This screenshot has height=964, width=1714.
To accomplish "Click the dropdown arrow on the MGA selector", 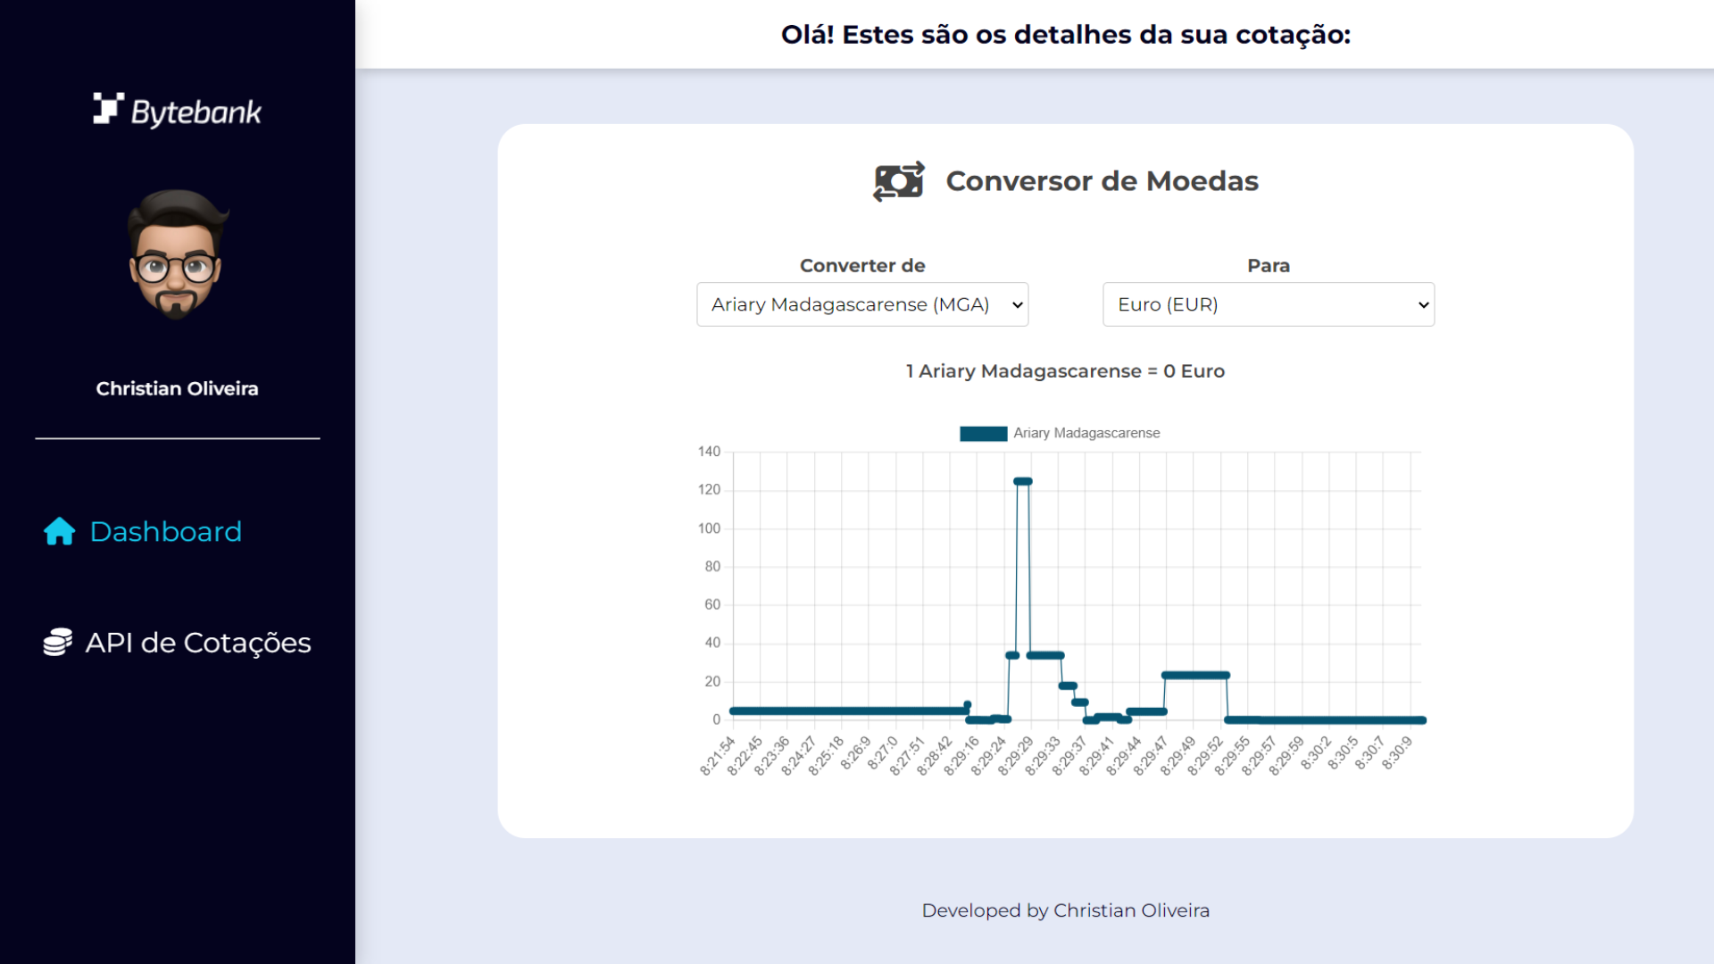I will pyautogui.click(x=1016, y=304).
